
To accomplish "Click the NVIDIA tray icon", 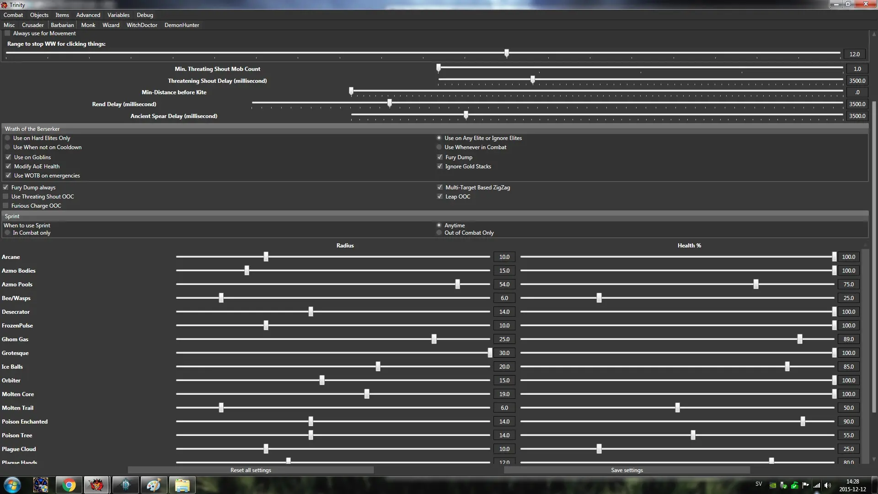I will pyautogui.click(x=773, y=485).
